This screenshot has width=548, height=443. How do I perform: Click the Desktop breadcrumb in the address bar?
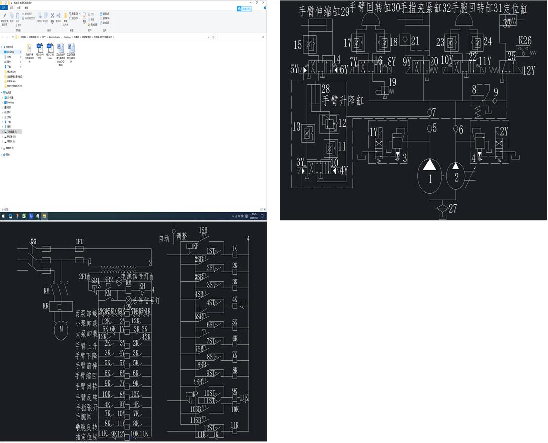(67, 37)
